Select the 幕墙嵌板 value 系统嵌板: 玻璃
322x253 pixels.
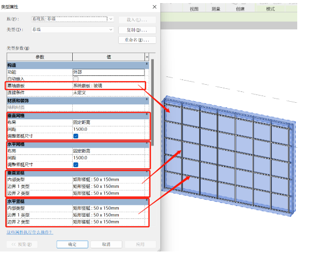[x=108, y=86]
